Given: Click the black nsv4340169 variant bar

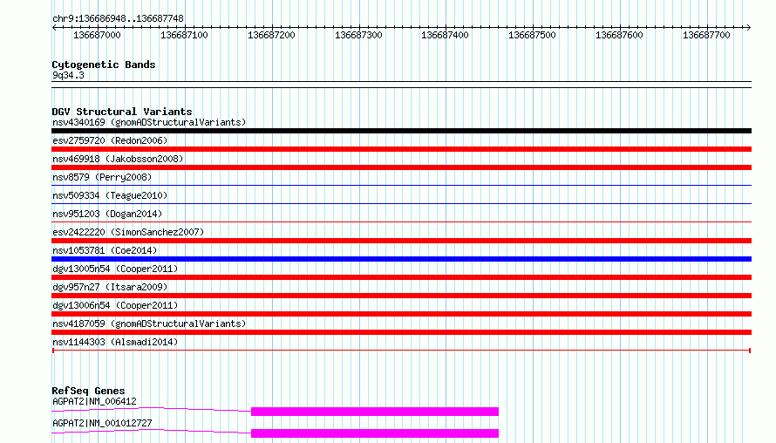Looking at the screenshot, I should point(401,131).
